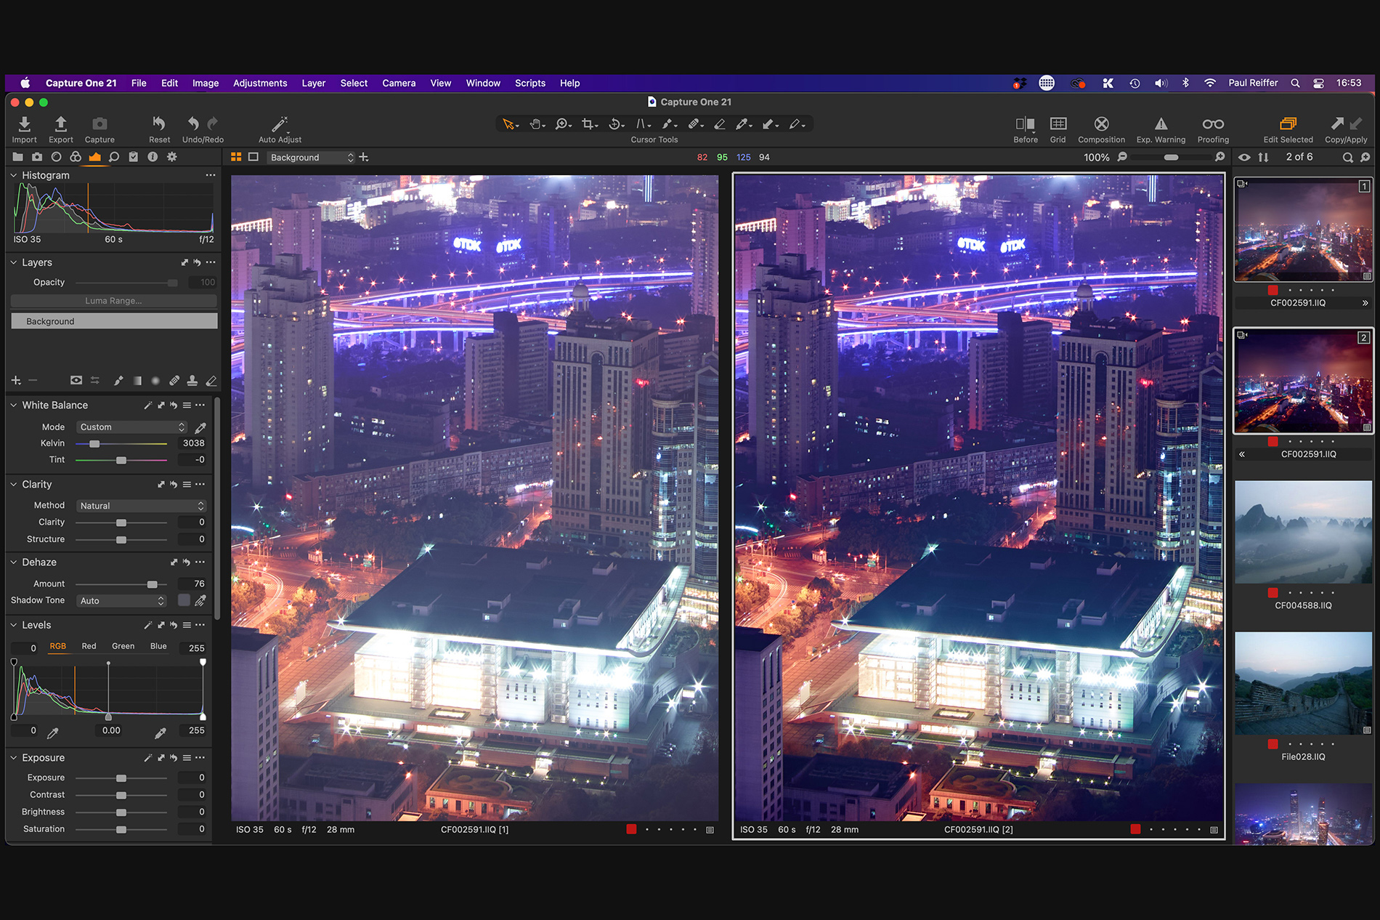The width and height of the screenshot is (1380, 920).
Task: Click the Dehaze shadow tone color swatch
Action: pyautogui.click(x=184, y=600)
